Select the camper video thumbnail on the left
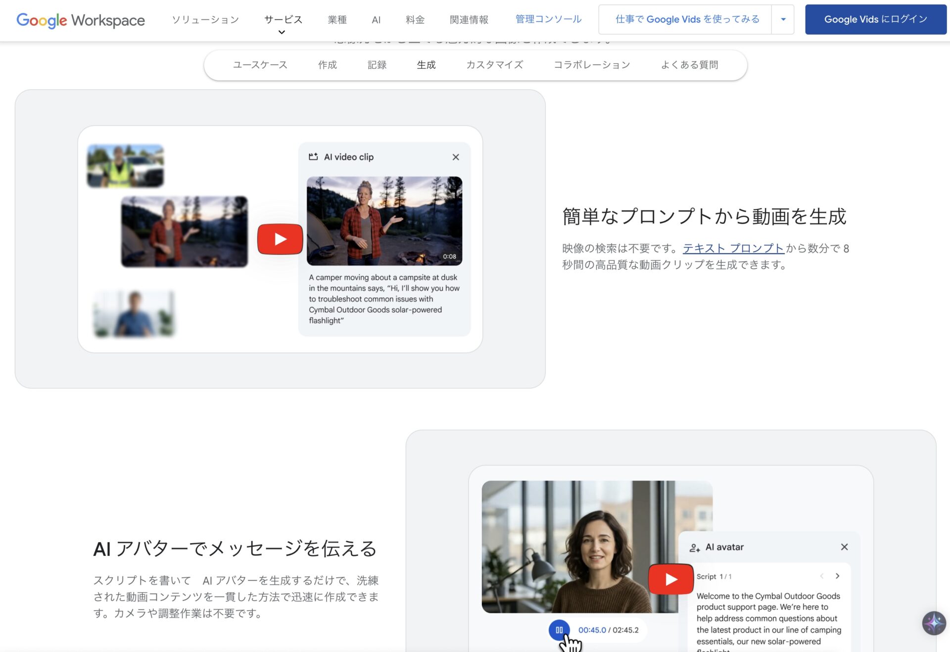Screen dimensions: 950x652 tap(184, 232)
